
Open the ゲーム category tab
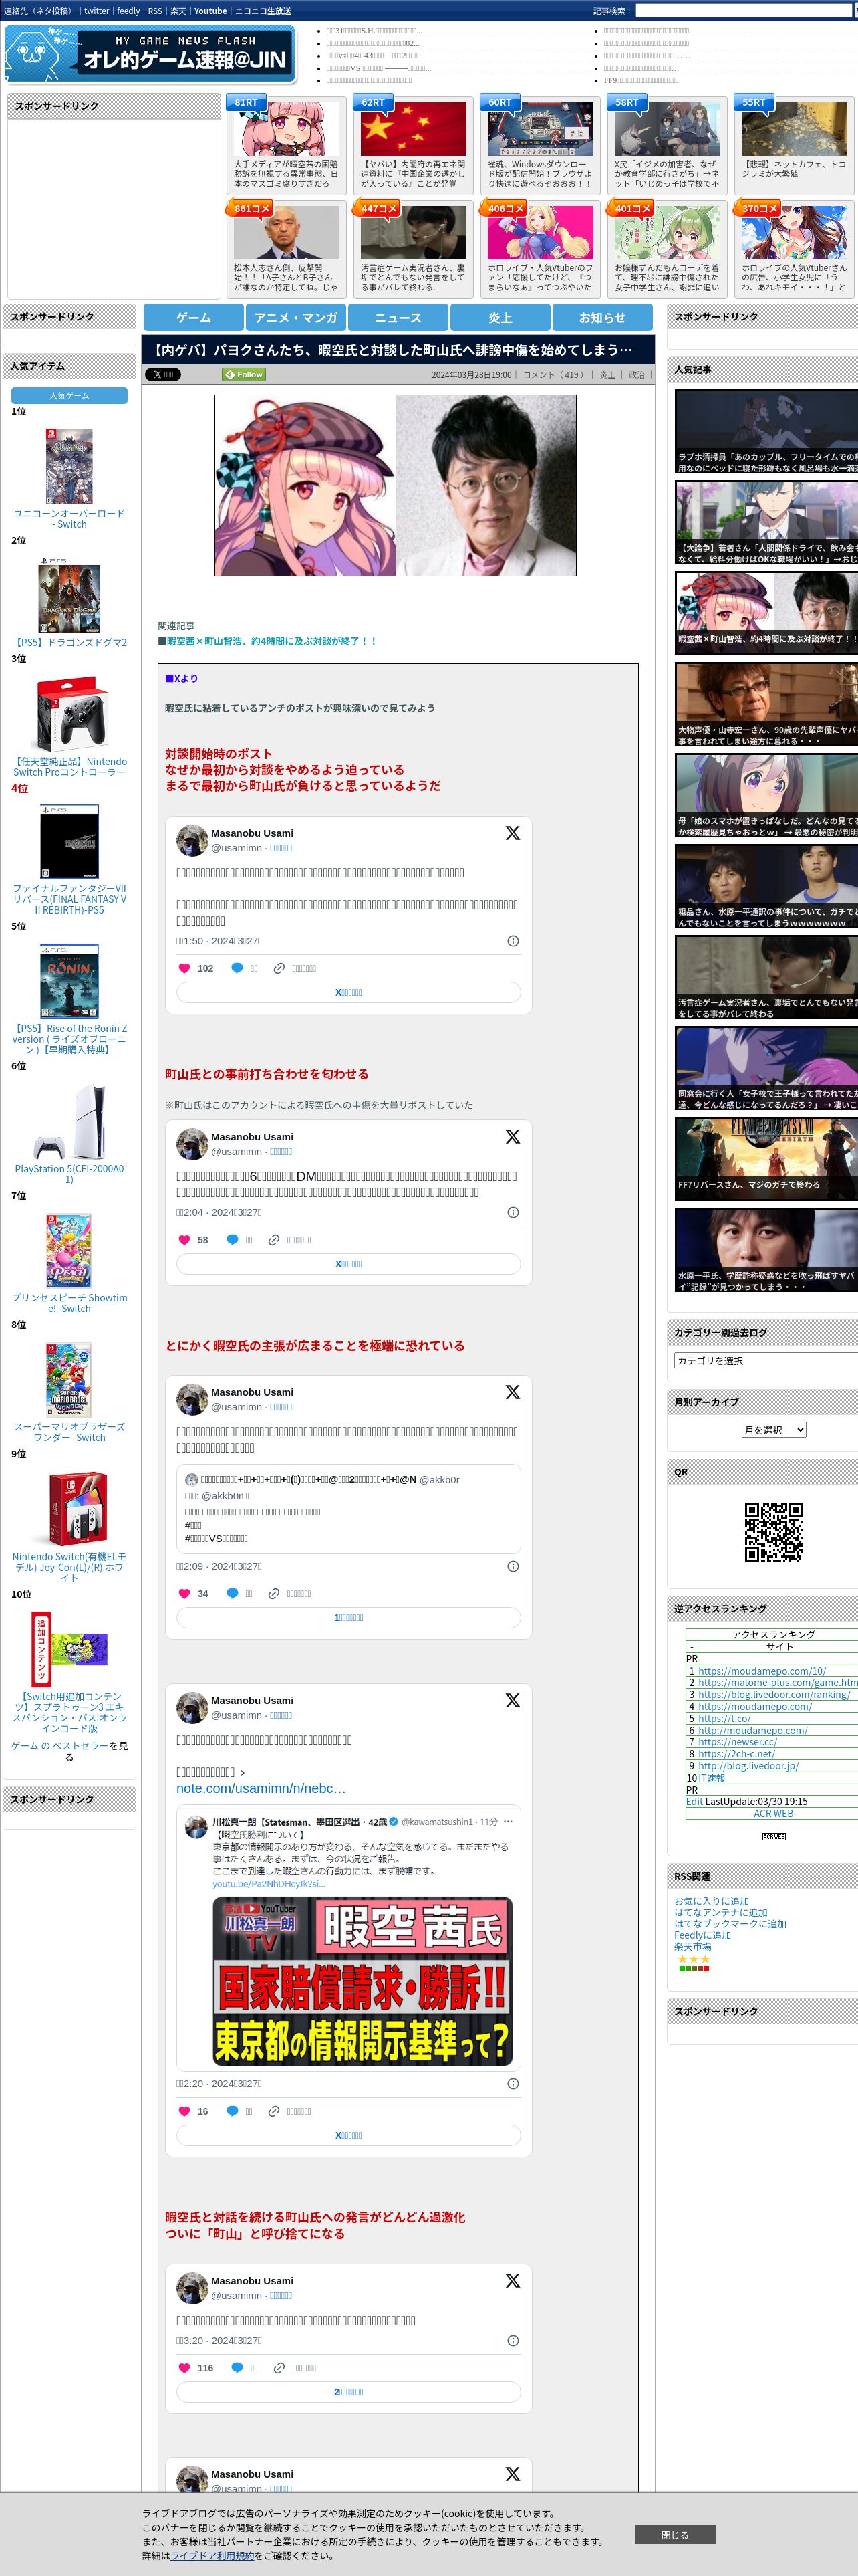[194, 317]
